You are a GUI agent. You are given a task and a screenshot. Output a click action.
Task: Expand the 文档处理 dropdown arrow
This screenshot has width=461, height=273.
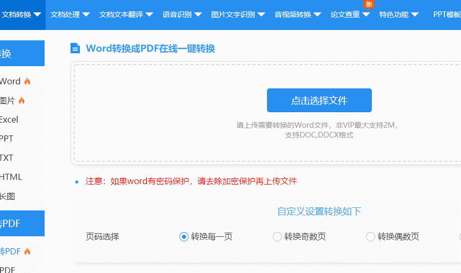coord(86,14)
